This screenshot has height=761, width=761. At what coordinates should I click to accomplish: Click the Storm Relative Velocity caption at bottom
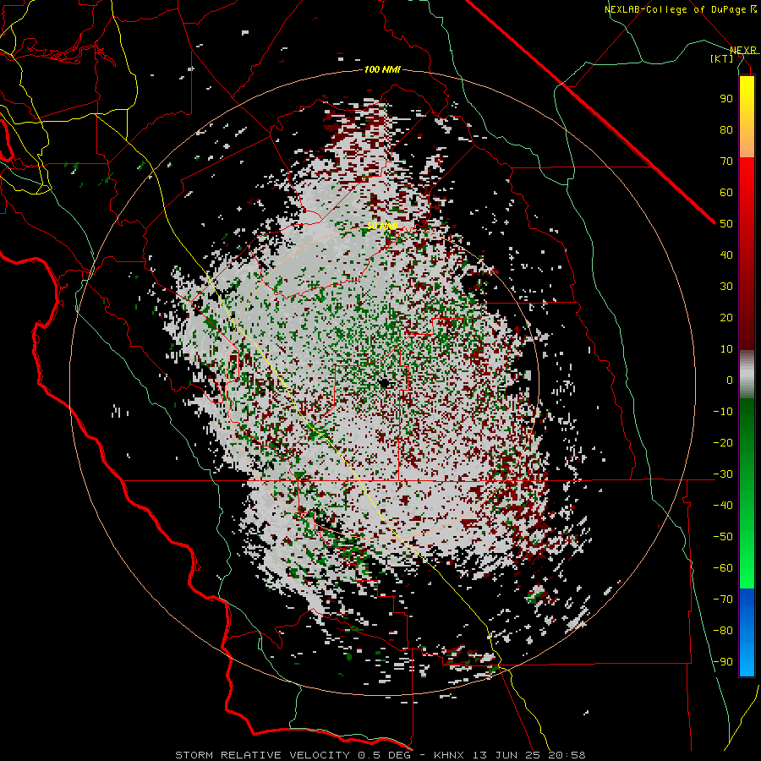pos(380,755)
